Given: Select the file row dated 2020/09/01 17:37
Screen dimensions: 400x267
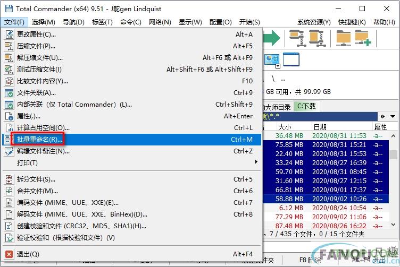Looking at the screenshot, I should coord(326,190).
